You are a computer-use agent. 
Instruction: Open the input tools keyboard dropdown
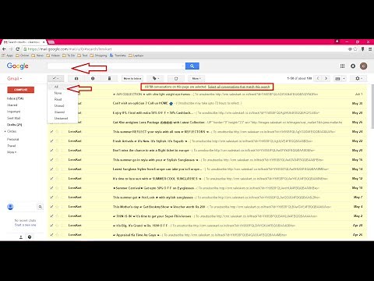pos(340,78)
